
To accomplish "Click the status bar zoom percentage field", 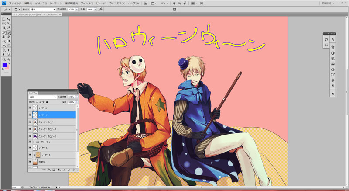I will coord(16,188).
